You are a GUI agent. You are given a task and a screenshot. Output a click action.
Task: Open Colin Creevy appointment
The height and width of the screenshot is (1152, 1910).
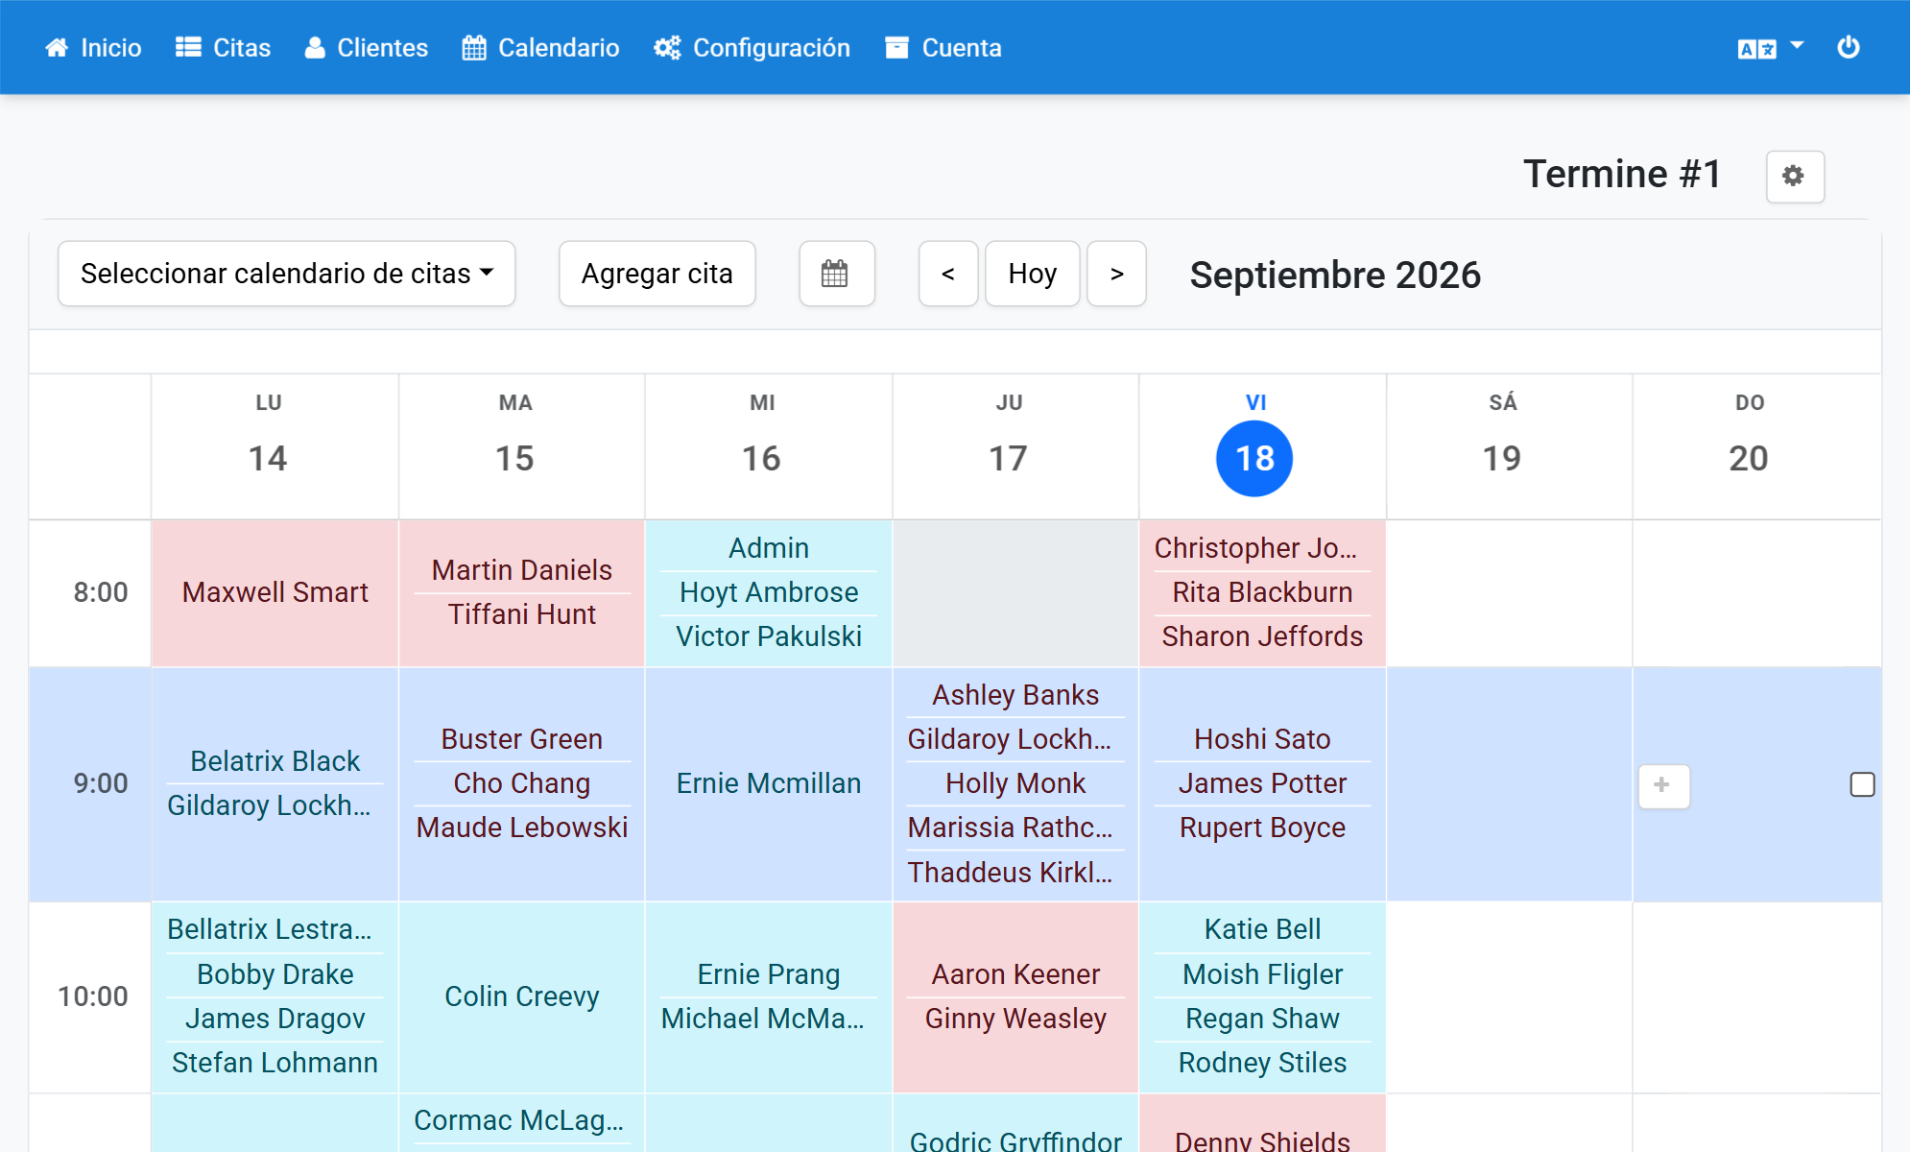point(521,996)
